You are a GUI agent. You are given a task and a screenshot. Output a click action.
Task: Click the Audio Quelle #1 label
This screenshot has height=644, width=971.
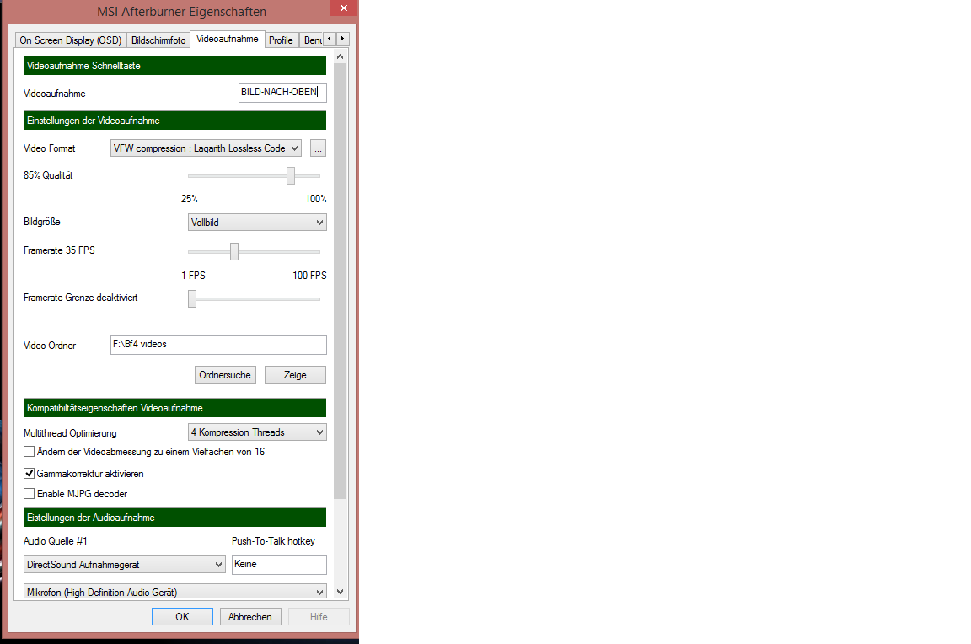56,540
